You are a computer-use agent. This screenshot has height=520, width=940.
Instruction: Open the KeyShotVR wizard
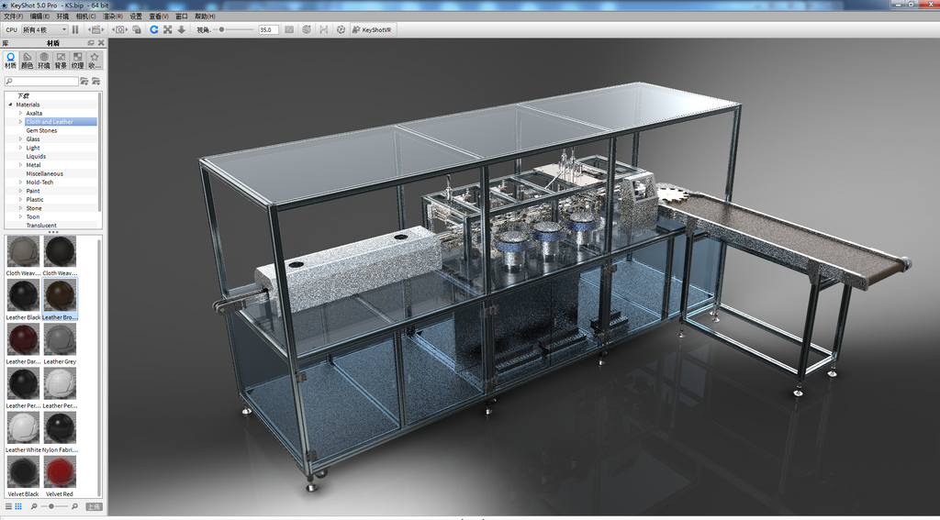372,29
